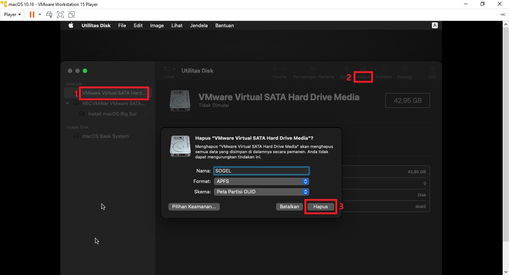Click the Tidak Dimulai status text

(214, 105)
